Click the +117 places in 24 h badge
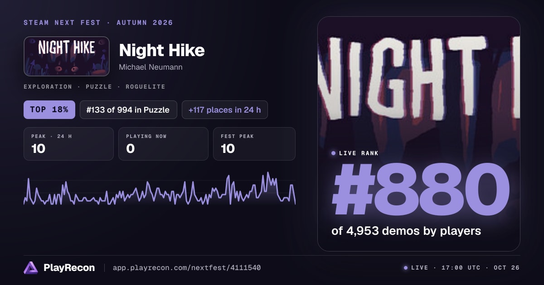Image resolution: width=544 pixels, height=285 pixels. point(225,109)
